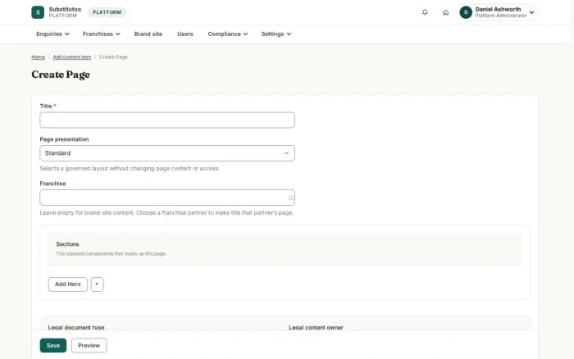Click the Home breadcrumb link
The height and width of the screenshot is (359, 574).
click(x=38, y=57)
